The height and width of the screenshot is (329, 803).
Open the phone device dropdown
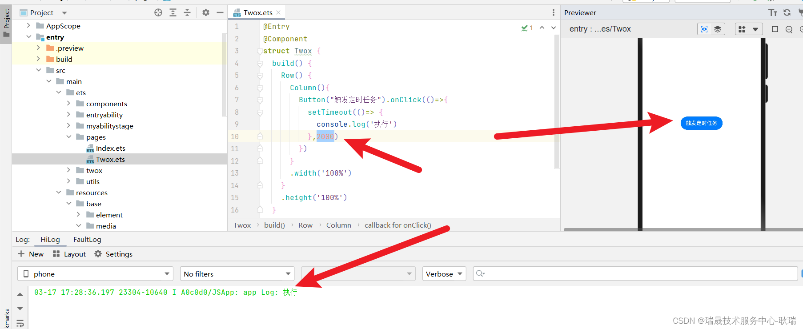pyautogui.click(x=95, y=274)
